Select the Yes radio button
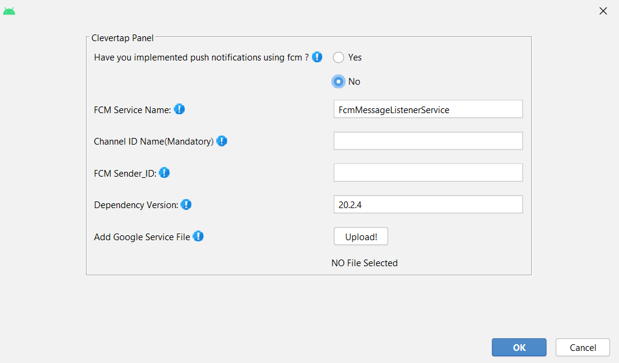This screenshot has height=363, width=619. pos(339,57)
